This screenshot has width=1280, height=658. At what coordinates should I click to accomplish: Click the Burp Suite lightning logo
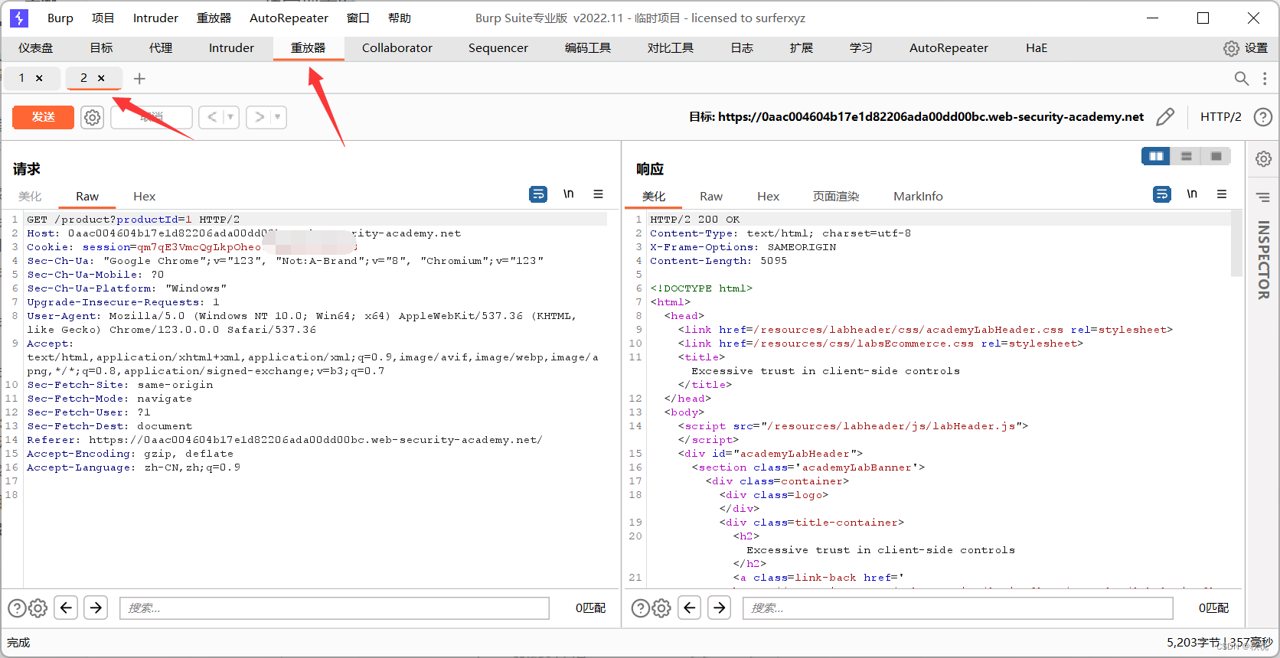click(x=19, y=18)
